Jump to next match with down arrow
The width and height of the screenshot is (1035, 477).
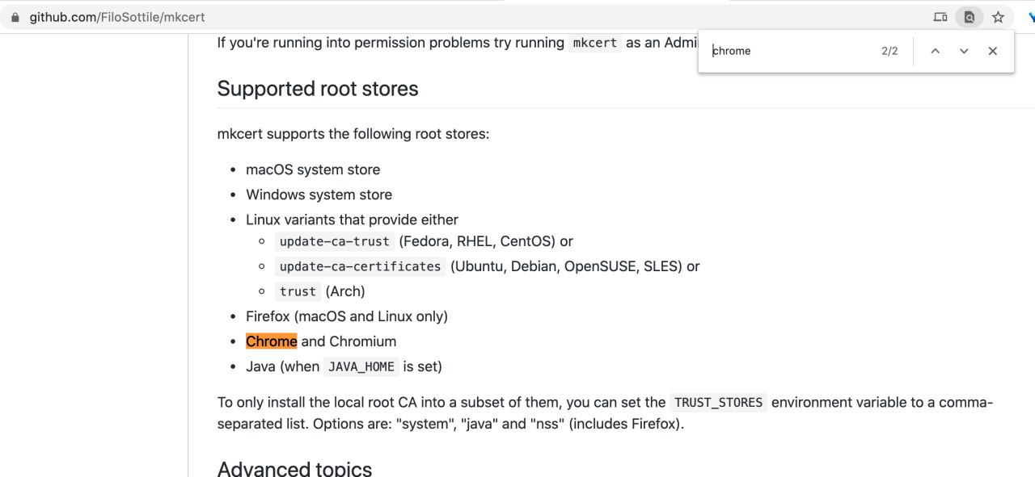coord(964,51)
